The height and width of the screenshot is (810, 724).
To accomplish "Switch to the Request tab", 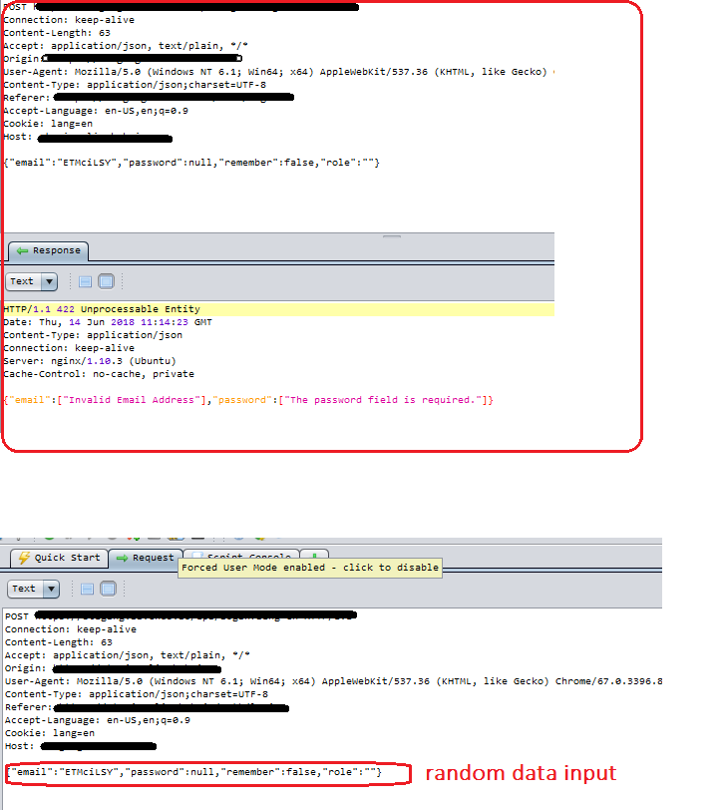I will (146, 558).
